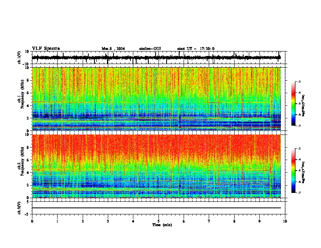321x248 pixels.
Task: Click time axis tick label "5"
Action: 158,221
